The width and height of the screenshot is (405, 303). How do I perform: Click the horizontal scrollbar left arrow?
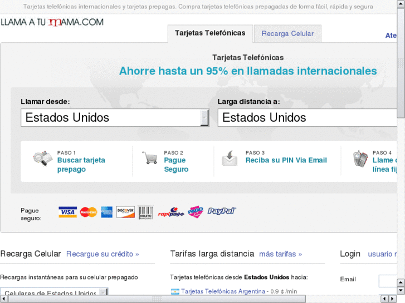4,299
